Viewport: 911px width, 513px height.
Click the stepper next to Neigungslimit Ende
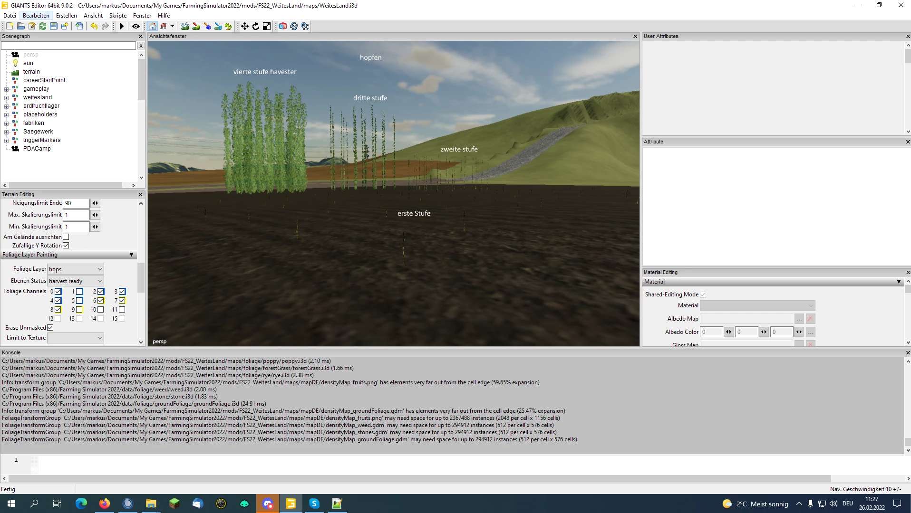tap(96, 203)
